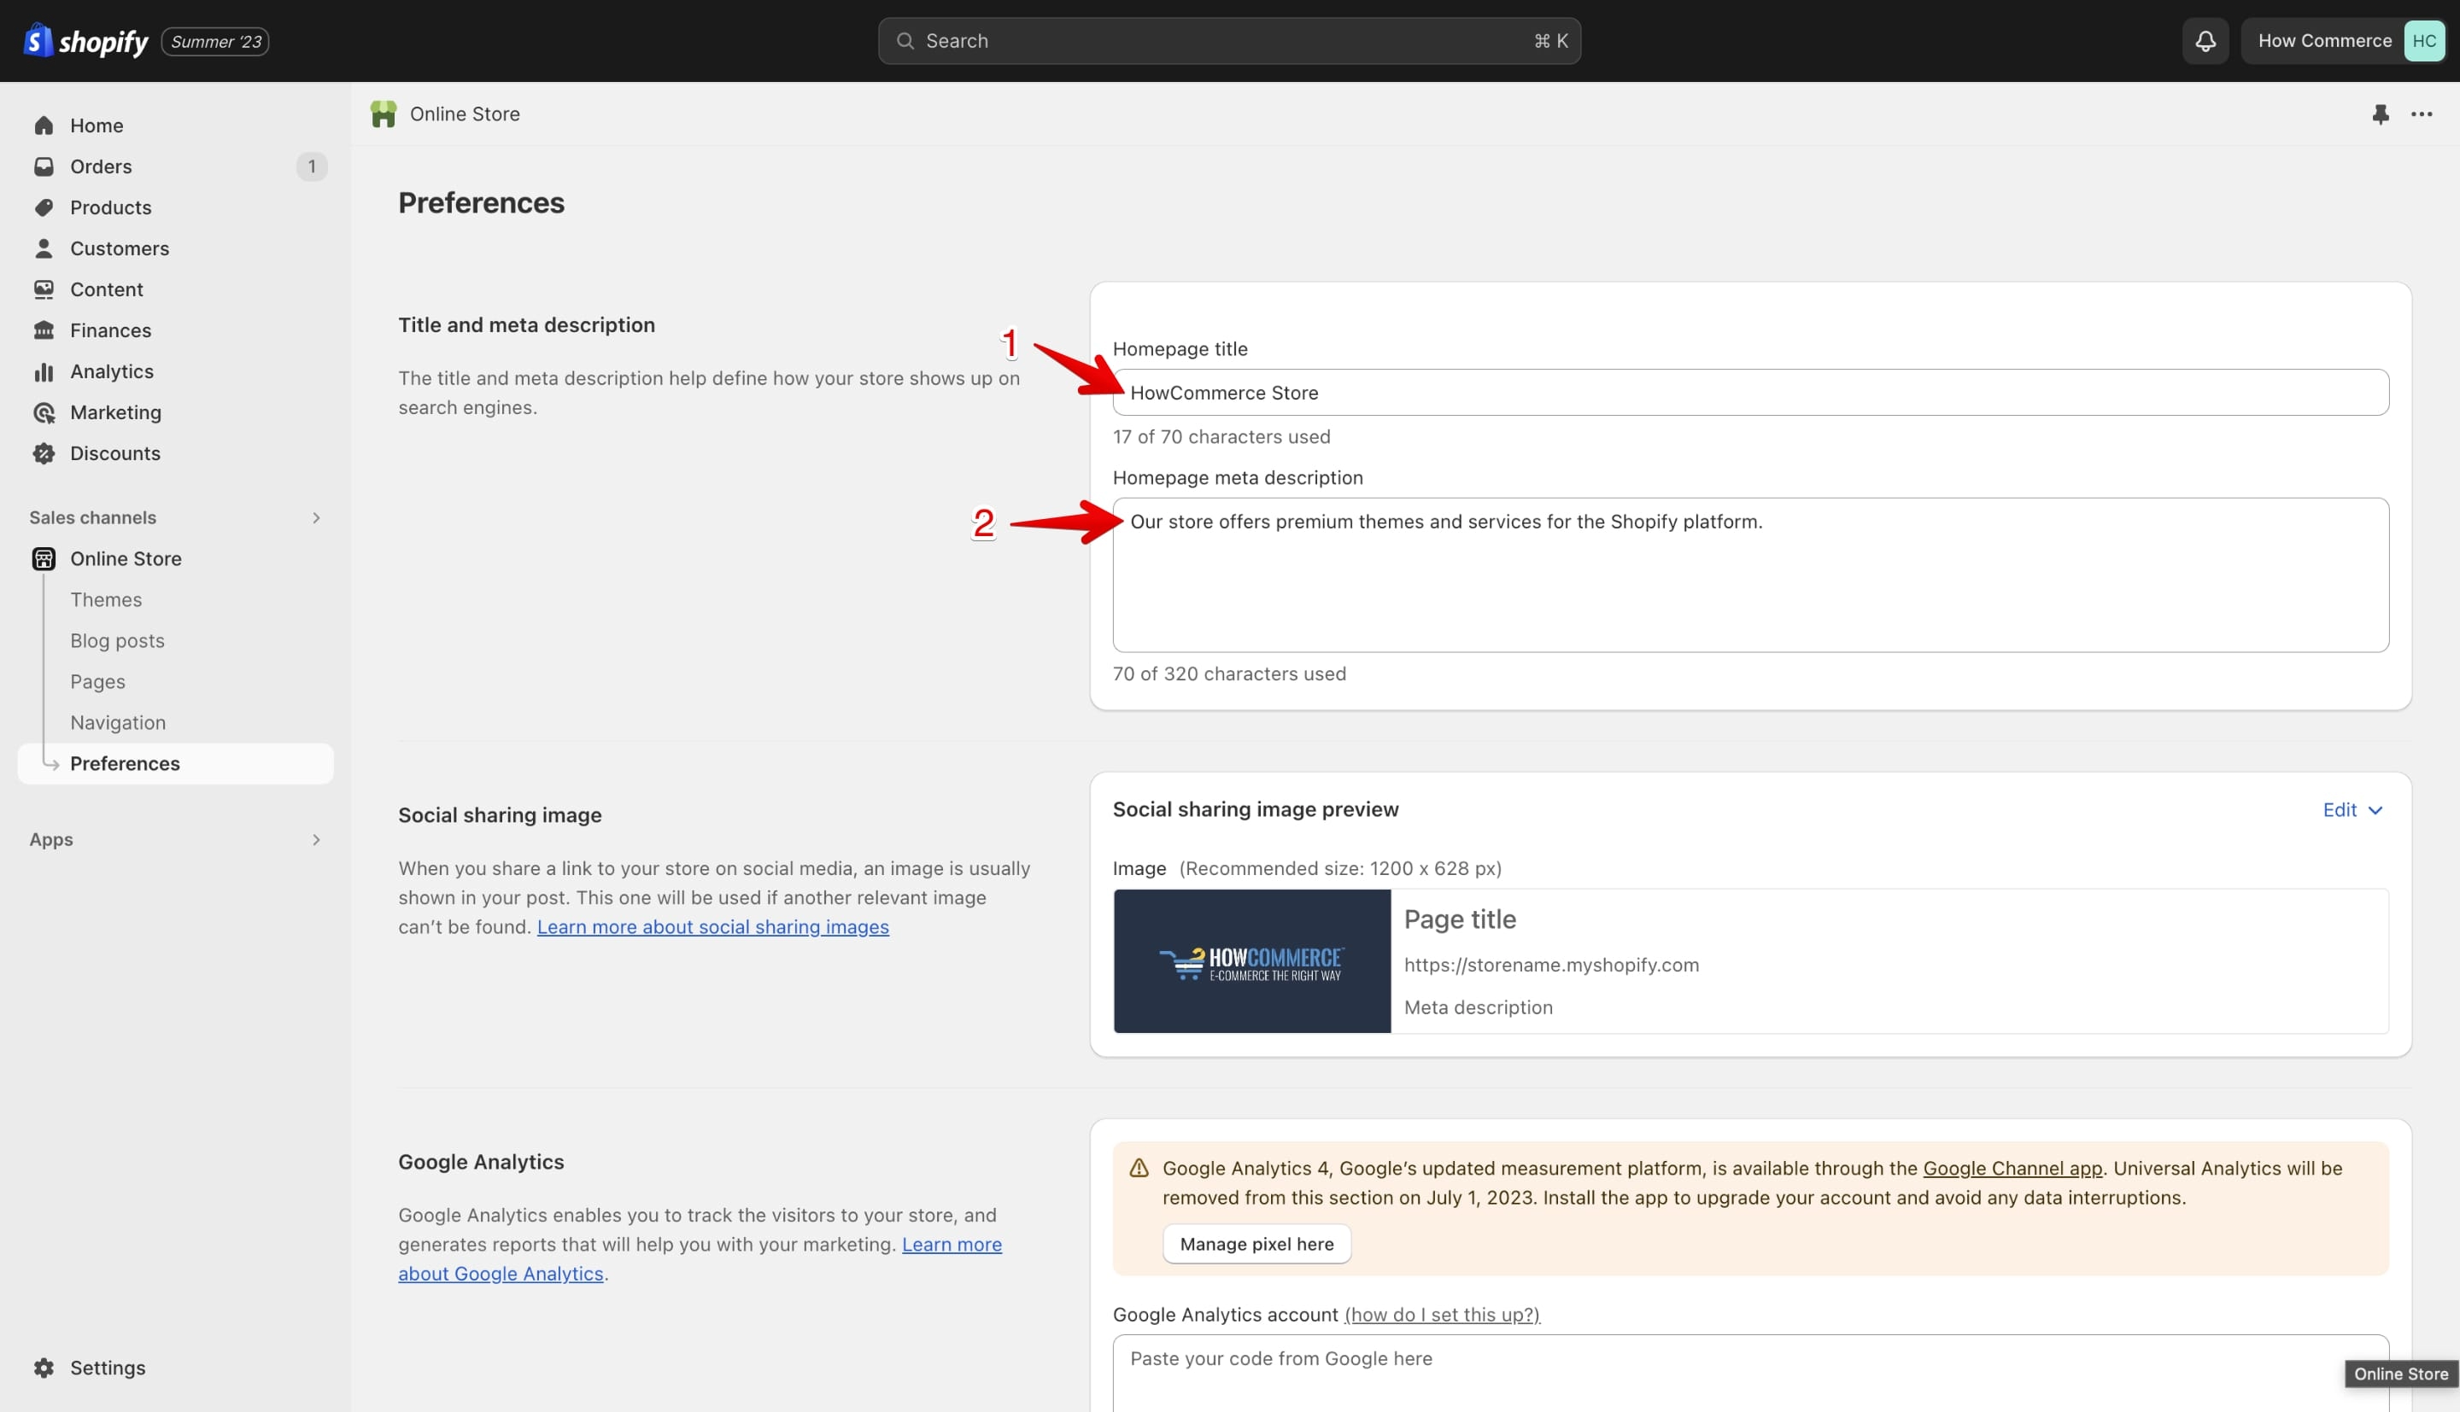Click the Finances bank icon
2460x1412 pixels.
click(x=44, y=330)
